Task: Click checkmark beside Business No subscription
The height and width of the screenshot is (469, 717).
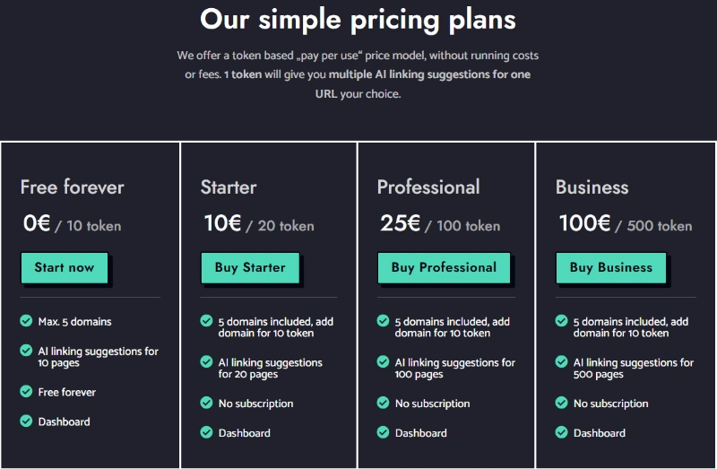Action: 561,403
